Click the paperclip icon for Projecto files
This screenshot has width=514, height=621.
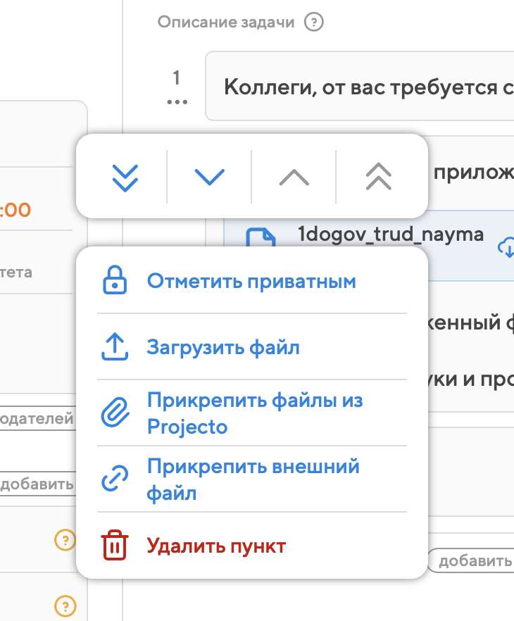[113, 413]
